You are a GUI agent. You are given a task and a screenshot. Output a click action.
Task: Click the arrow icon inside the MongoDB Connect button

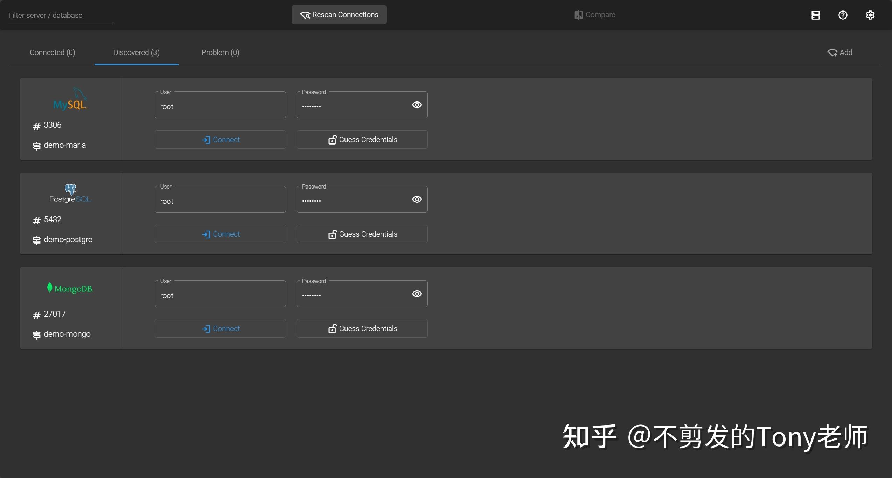click(207, 329)
